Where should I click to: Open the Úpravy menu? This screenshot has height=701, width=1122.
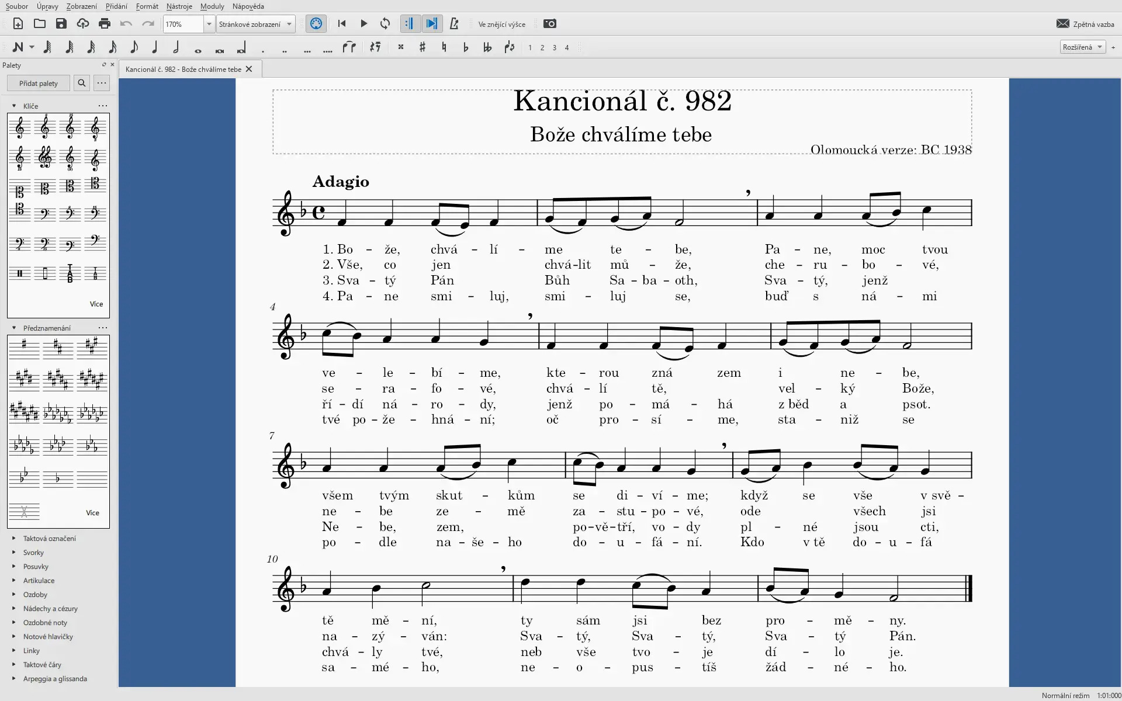(47, 6)
